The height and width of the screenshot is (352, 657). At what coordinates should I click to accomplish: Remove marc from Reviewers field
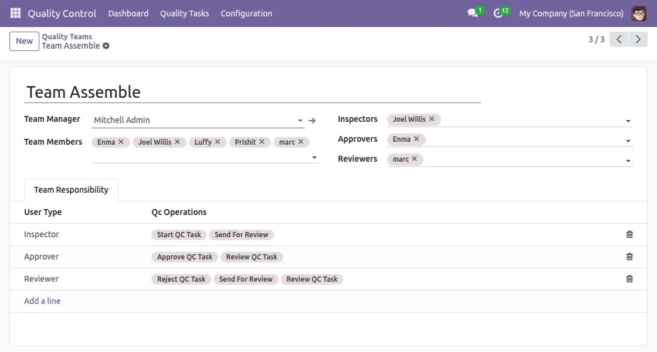414,159
